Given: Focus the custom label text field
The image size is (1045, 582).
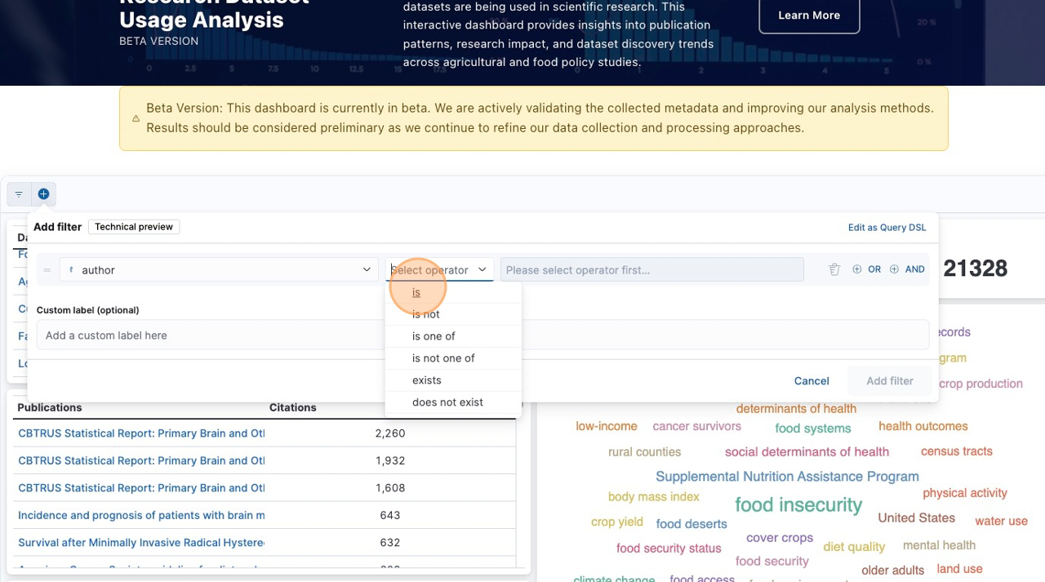Looking at the screenshot, I should [x=482, y=335].
